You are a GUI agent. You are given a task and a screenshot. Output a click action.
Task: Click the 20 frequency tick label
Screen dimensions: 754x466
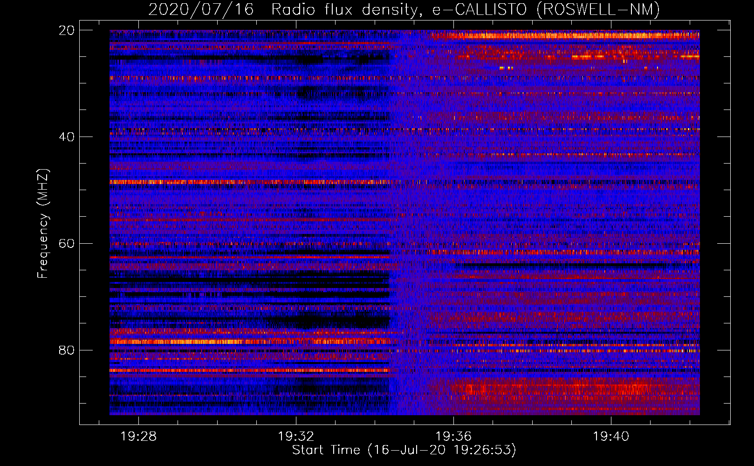66,30
